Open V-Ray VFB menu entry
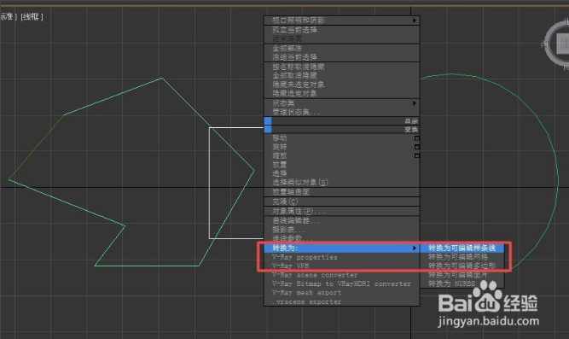This screenshot has width=569, height=339. pos(341,266)
